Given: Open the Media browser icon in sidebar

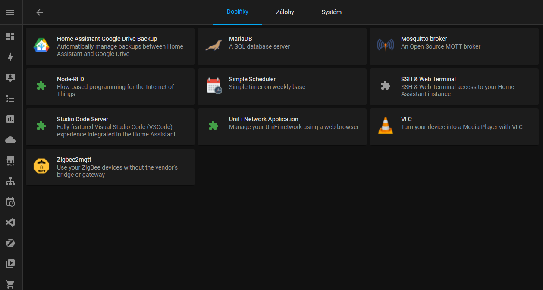Looking at the screenshot, I should [x=10, y=263].
